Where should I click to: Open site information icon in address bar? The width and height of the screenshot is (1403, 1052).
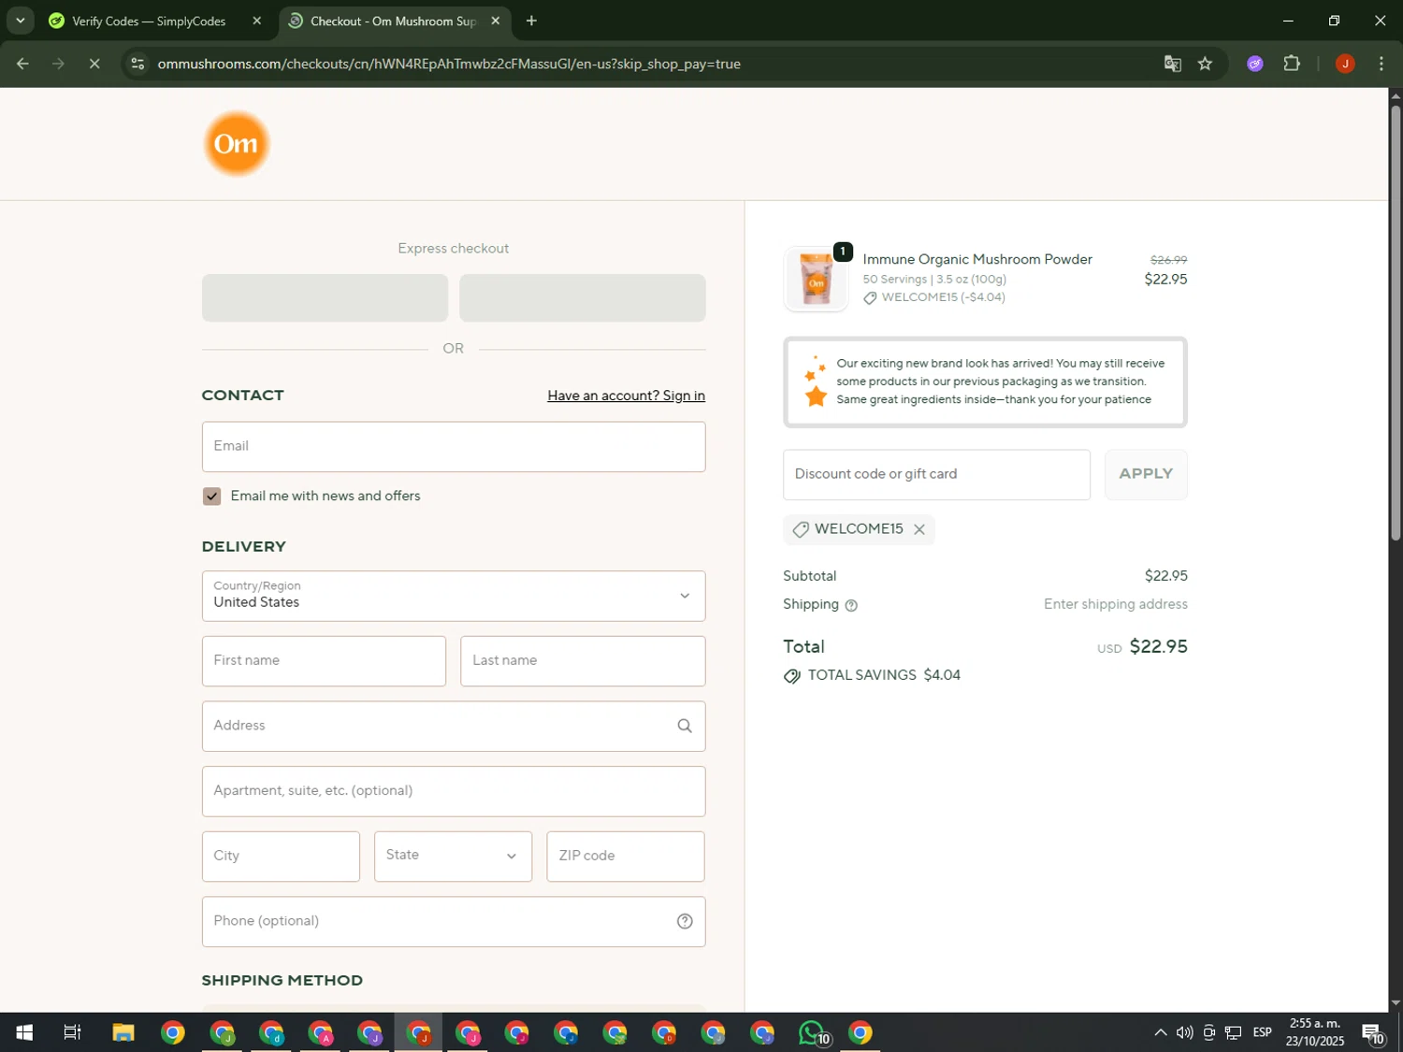(137, 64)
